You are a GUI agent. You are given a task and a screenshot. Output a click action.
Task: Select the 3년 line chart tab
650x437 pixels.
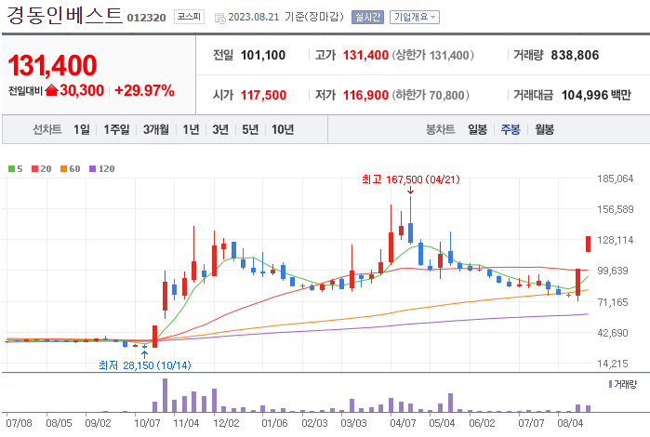(x=220, y=129)
